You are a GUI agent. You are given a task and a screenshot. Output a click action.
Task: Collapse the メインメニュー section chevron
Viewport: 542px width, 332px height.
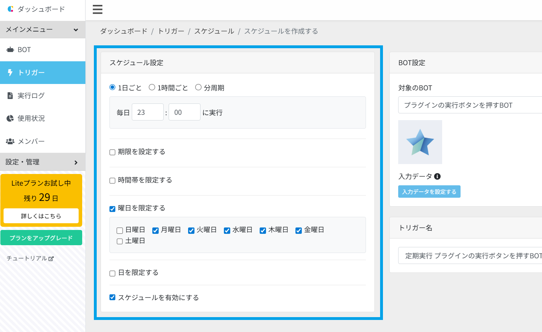point(76,30)
